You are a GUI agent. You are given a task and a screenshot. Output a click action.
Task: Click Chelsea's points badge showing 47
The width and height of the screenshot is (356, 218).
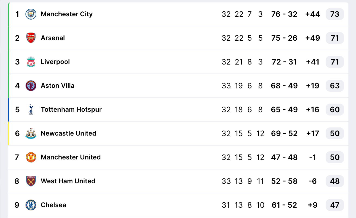coord(335,205)
